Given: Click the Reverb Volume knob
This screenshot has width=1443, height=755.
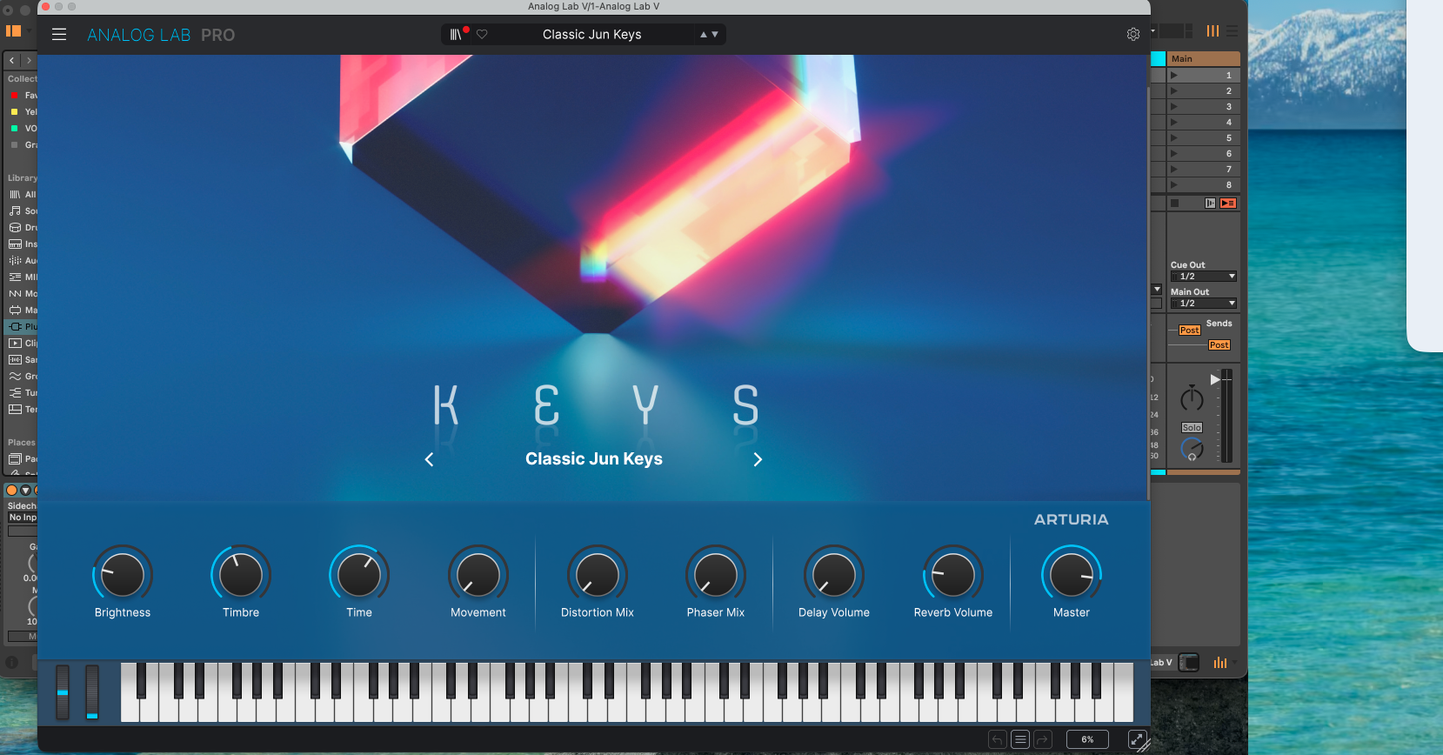Looking at the screenshot, I should 953,575.
